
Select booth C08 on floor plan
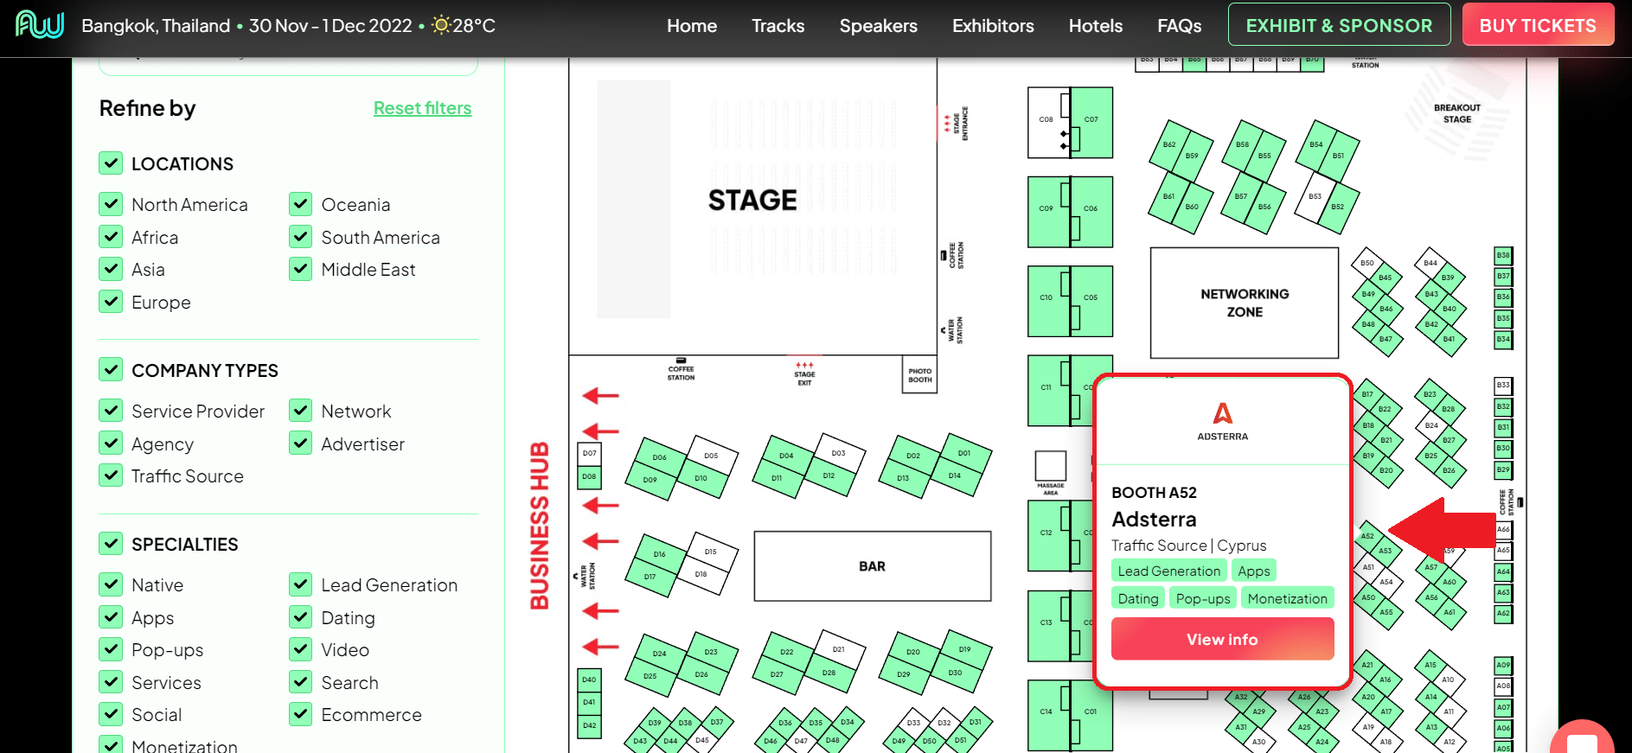coord(1048,121)
